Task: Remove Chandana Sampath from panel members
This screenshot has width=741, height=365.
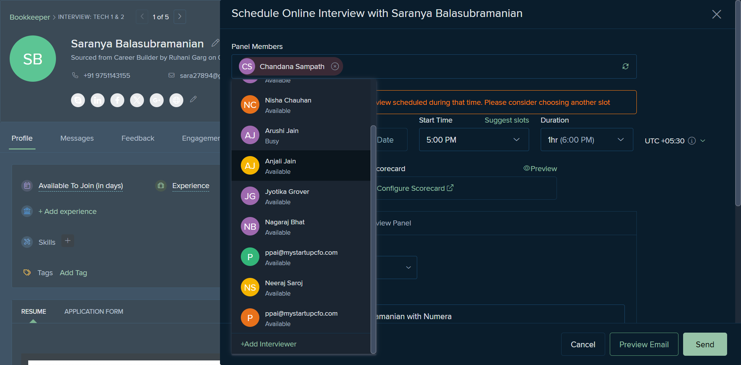Action: pyautogui.click(x=335, y=66)
